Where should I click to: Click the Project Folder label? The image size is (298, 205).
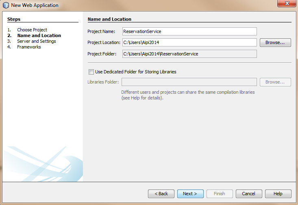(x=102, y=54)
